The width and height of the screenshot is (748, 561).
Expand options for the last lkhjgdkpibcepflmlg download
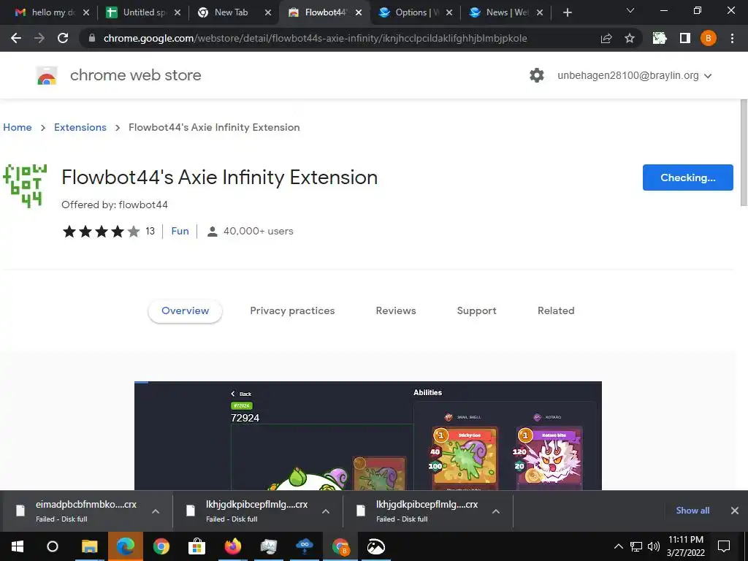[x=496, y=511]
